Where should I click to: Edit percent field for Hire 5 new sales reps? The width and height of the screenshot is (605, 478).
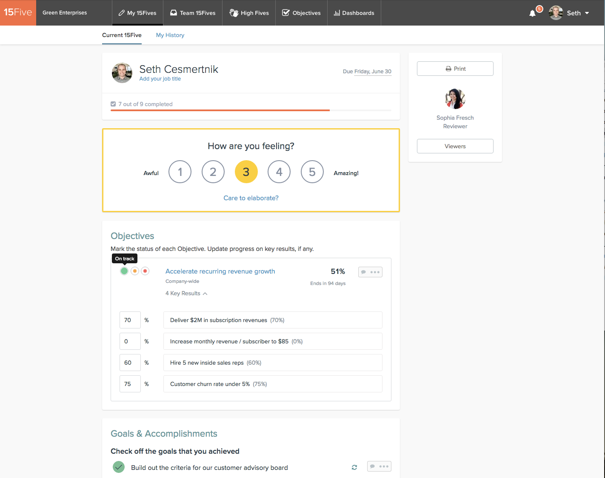[x=130, y=363]
